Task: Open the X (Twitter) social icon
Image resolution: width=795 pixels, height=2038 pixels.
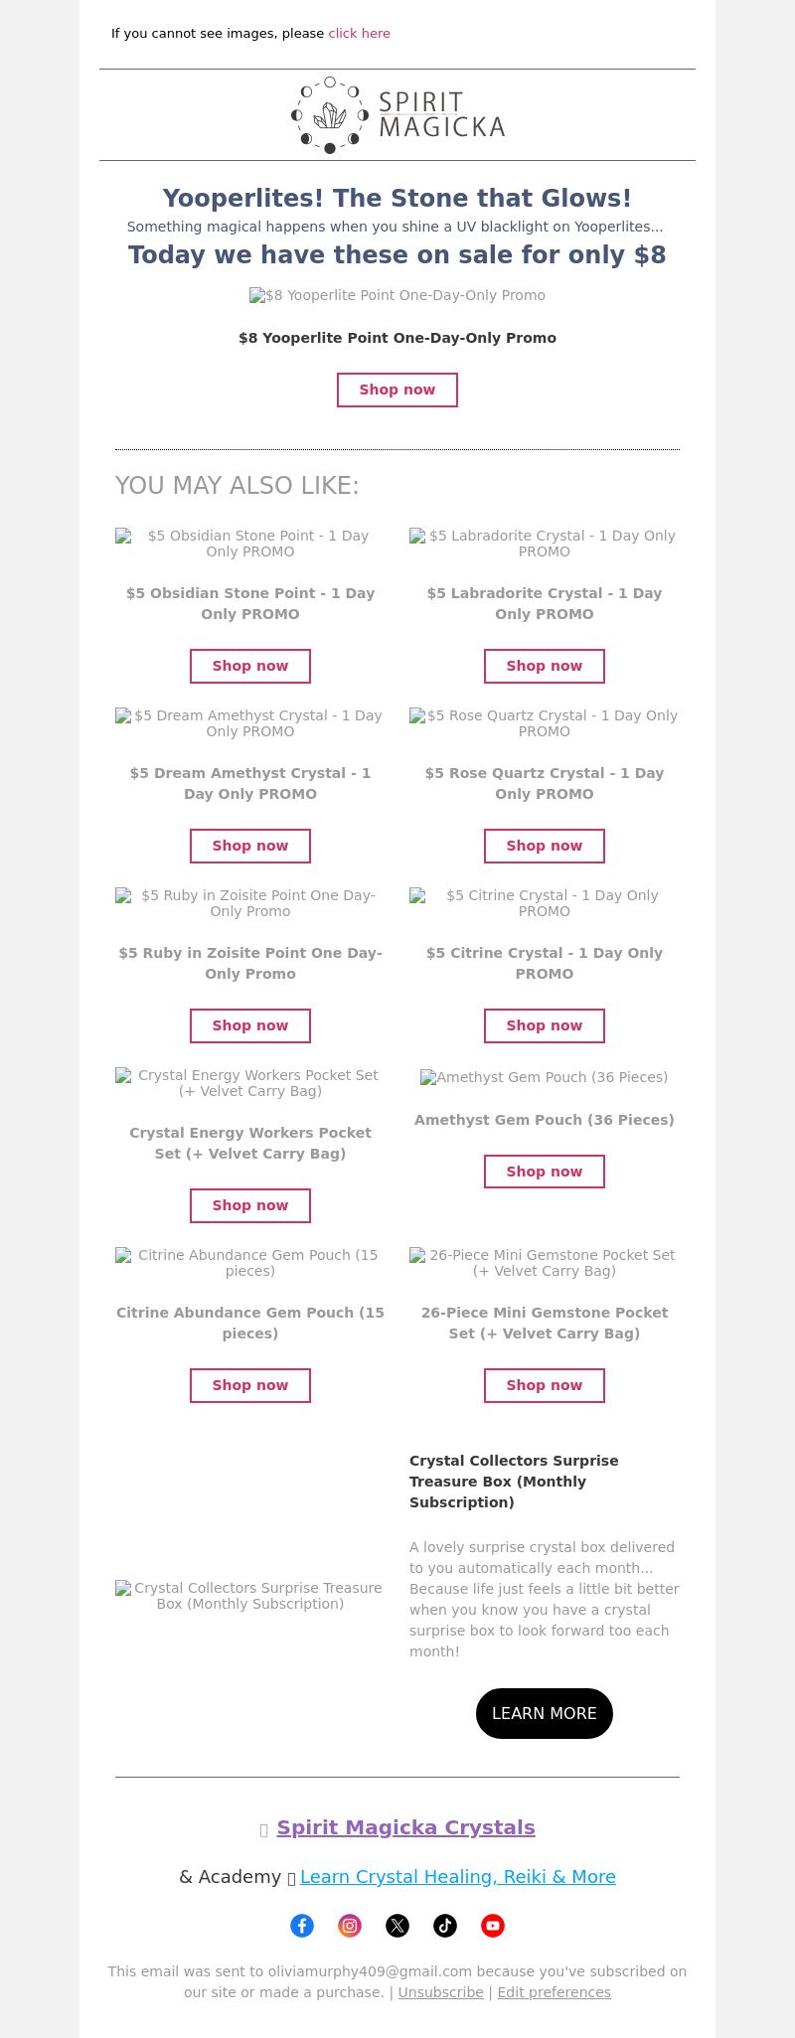Action: point(397,1926)
